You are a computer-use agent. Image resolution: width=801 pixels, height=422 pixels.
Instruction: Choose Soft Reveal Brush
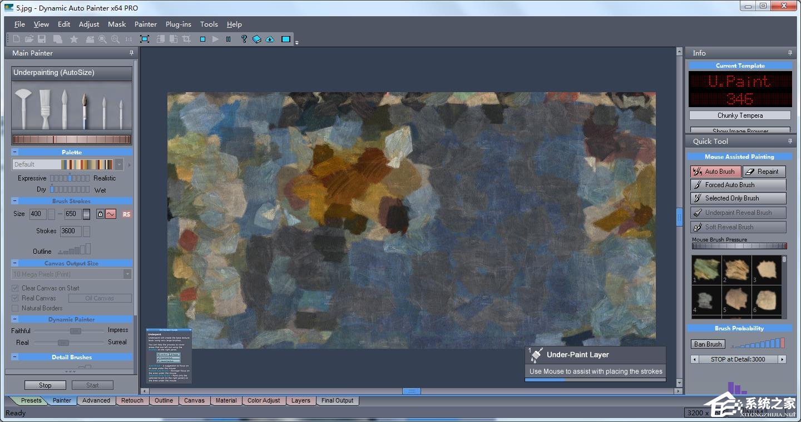point(738,227)
